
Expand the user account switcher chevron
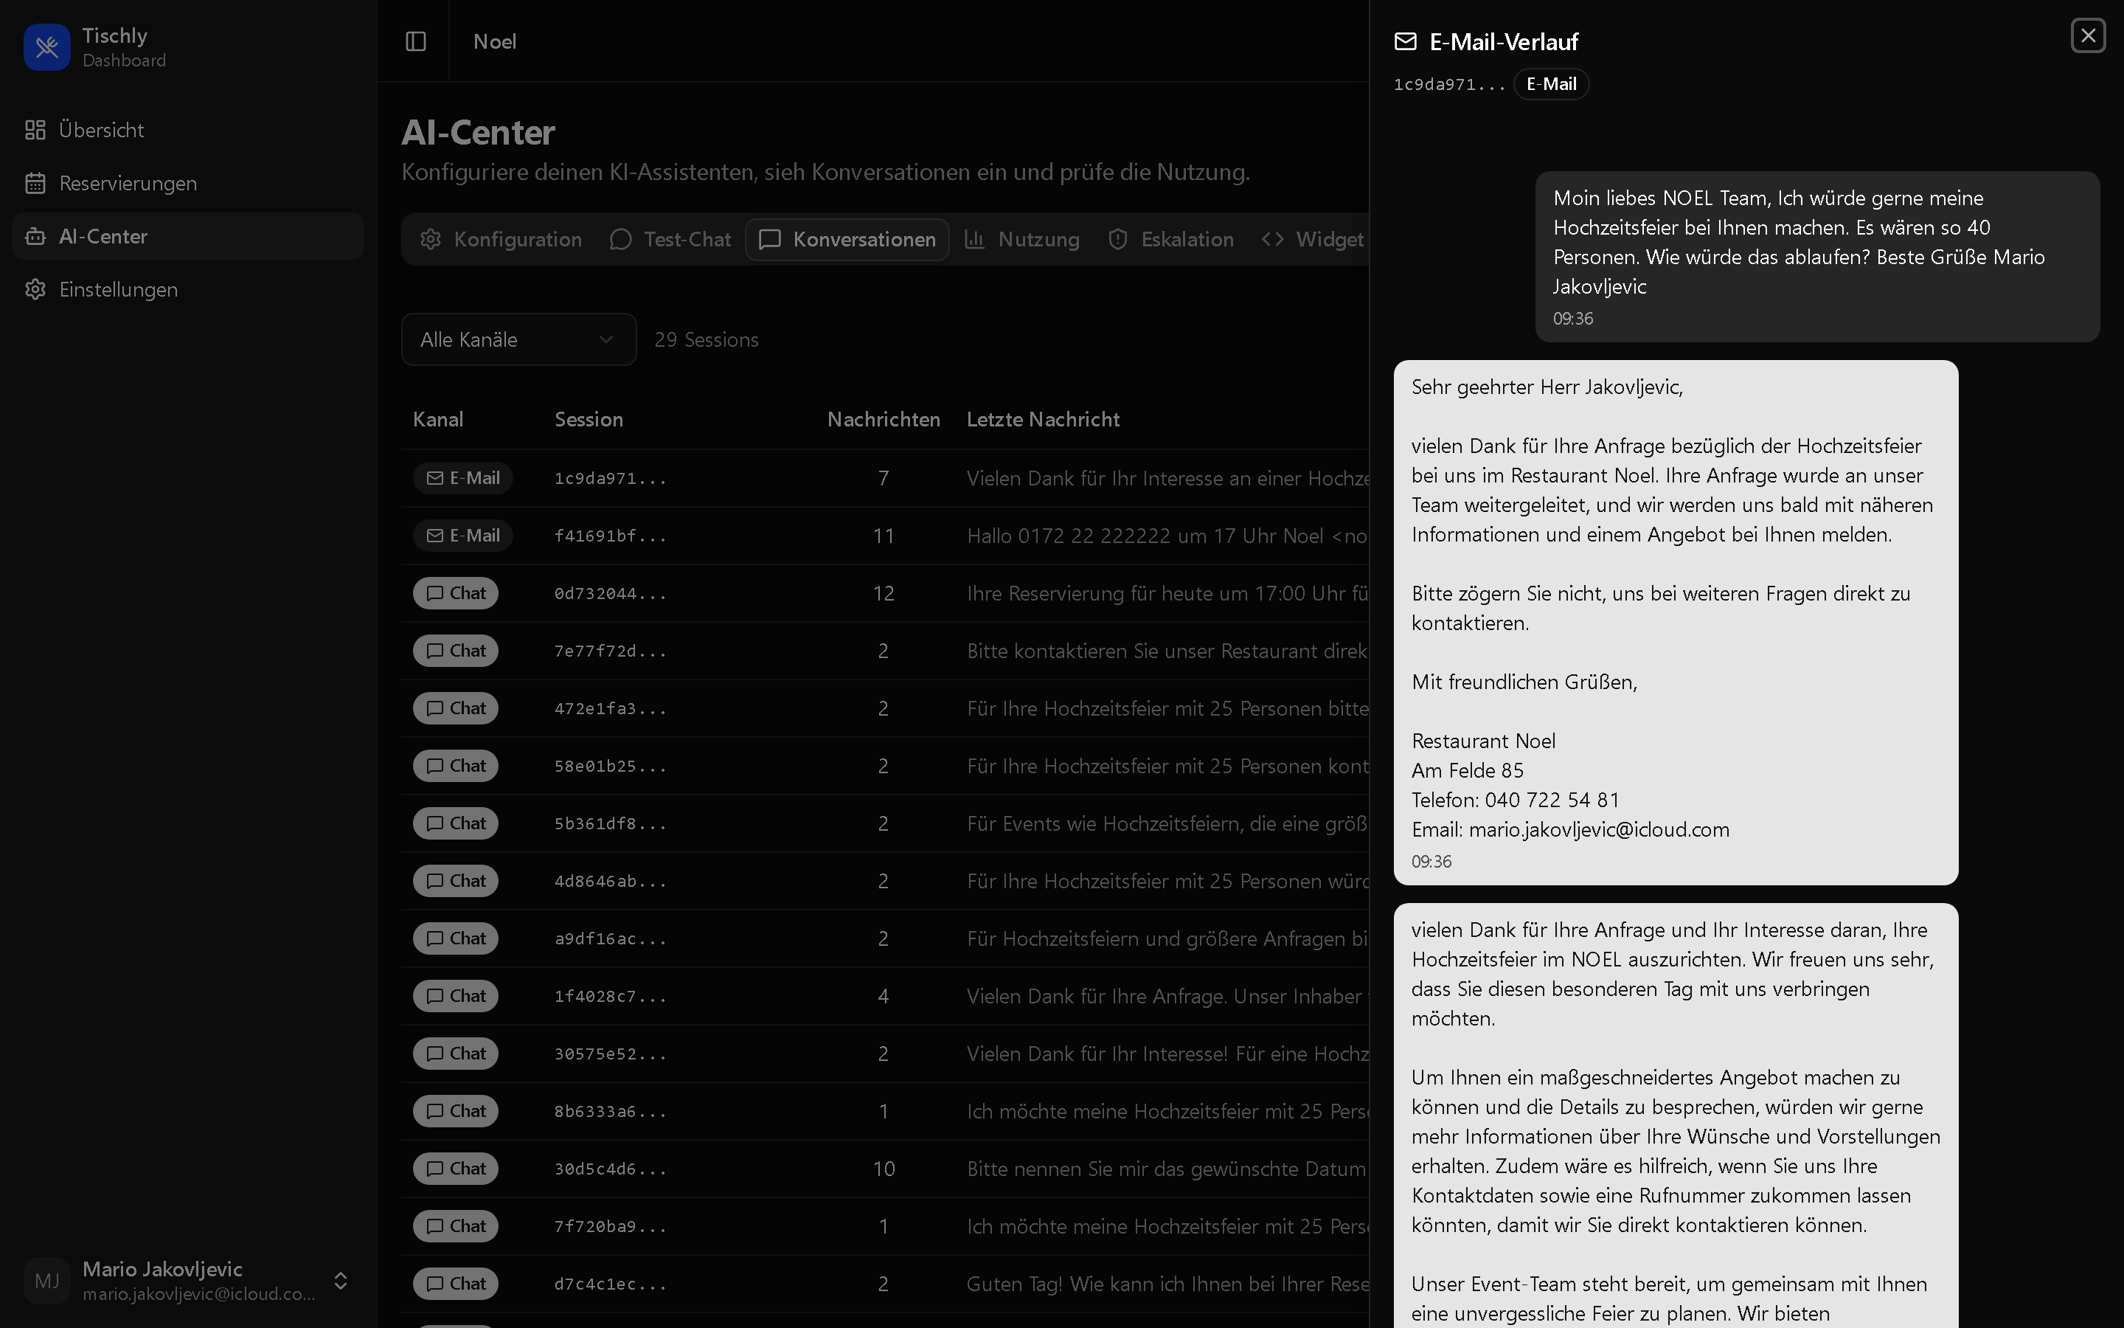(x=341, y=1281)
